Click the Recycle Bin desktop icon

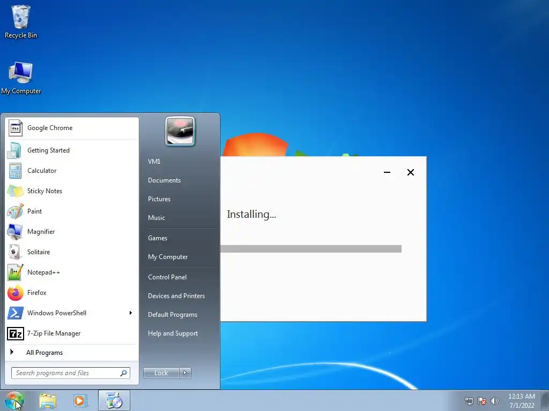pyautogui.click(x=21, y=21)
